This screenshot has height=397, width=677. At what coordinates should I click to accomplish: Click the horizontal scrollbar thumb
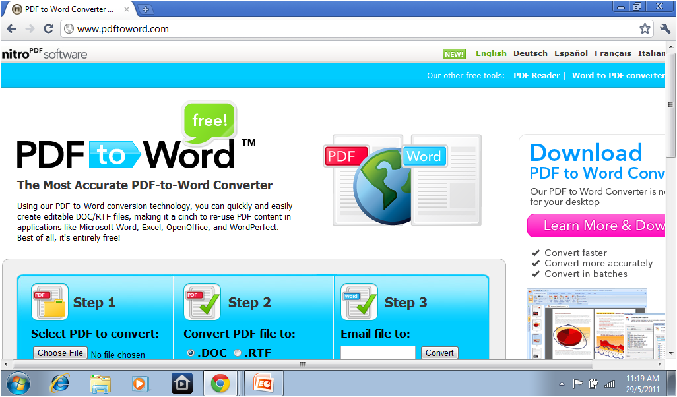[303, 364]
